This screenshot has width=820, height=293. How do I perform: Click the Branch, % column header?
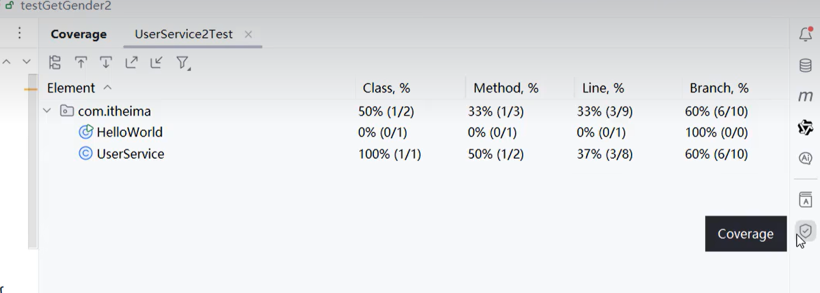[x=719, y=88]
